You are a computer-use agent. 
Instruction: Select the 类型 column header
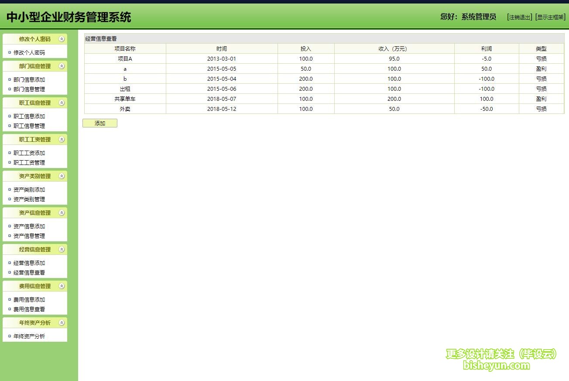pyautogui.click(x=542, y=49)
